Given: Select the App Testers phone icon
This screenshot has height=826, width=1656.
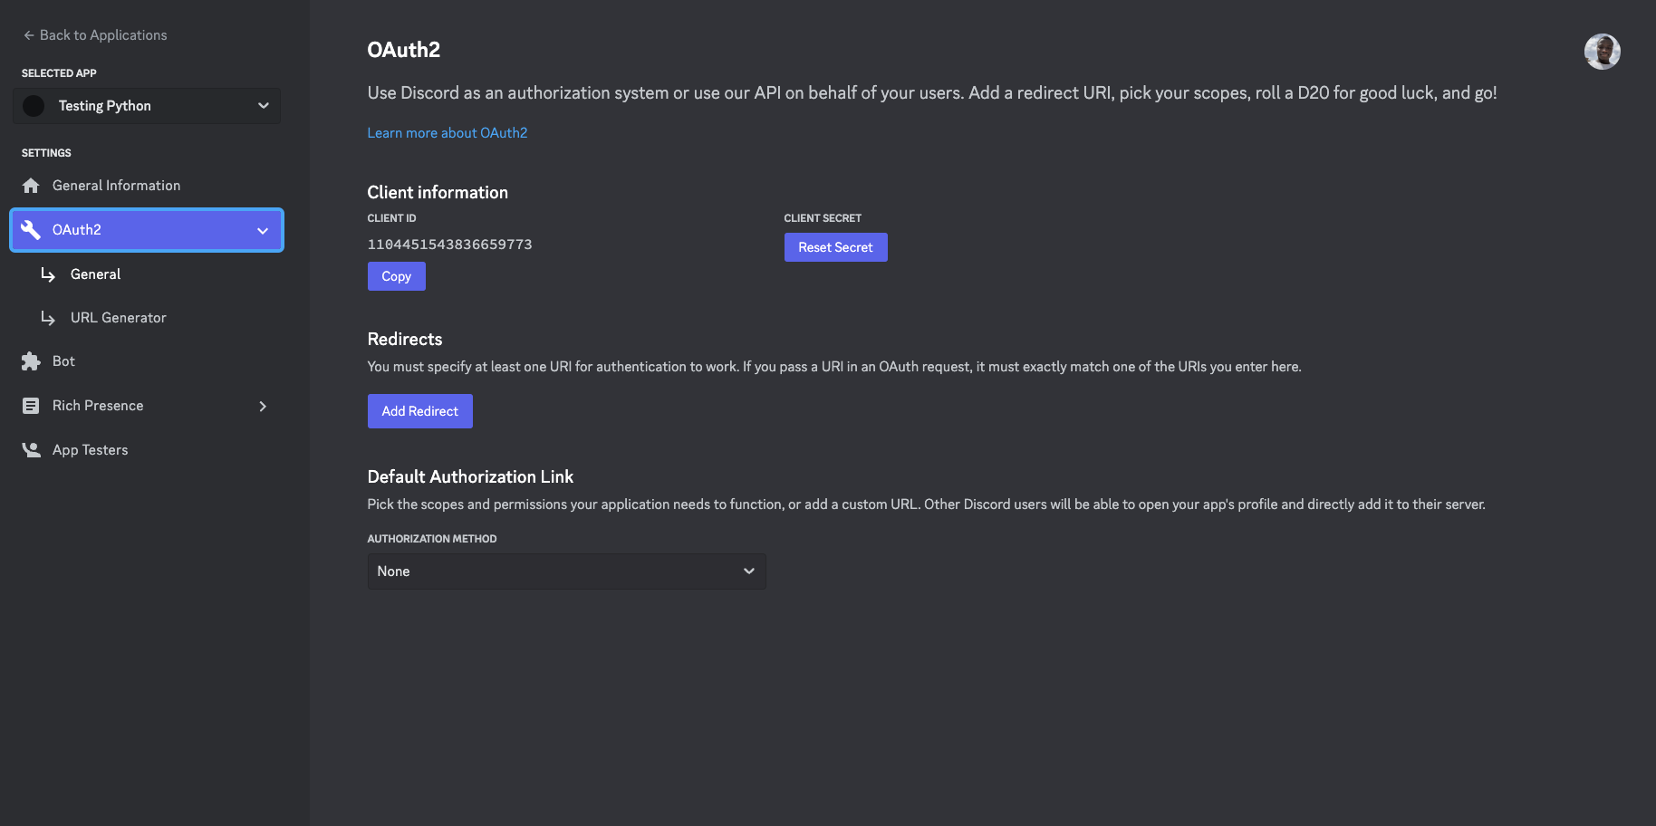Looking at the screenshot, I should coord(31,449).
